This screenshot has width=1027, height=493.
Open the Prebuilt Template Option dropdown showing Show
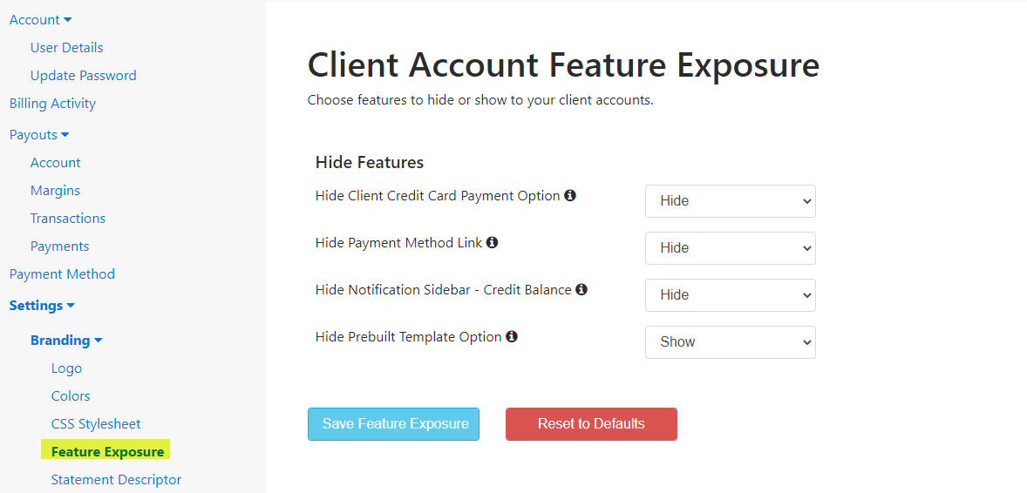731,342
